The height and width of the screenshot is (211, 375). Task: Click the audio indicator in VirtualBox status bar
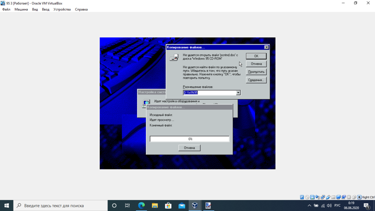[318, 197]
